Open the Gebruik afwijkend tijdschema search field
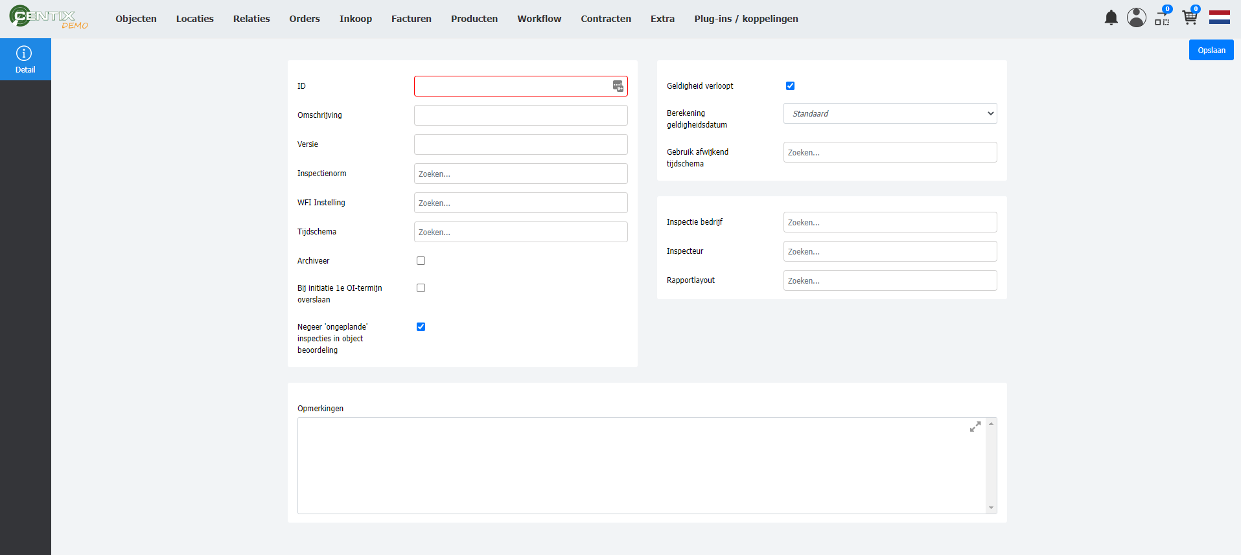 [890, 152]
